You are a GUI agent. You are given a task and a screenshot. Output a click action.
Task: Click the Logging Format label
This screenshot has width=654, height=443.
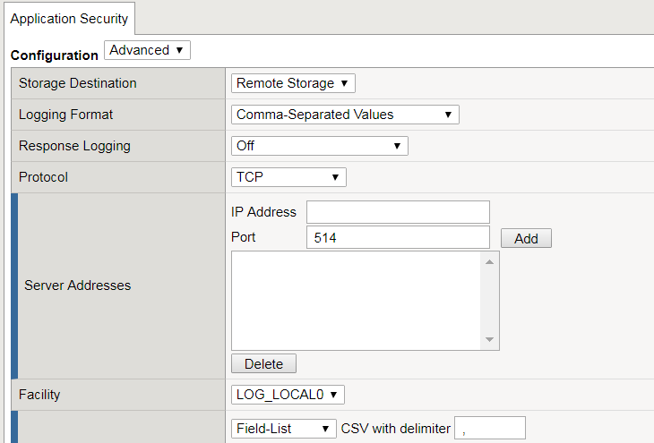[66, 115]
